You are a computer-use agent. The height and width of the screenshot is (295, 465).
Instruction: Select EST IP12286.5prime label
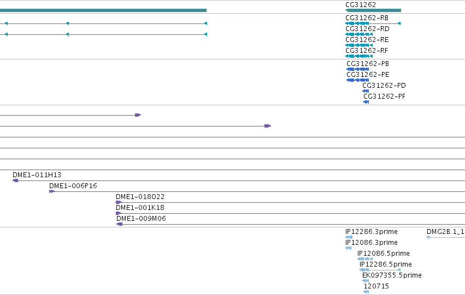tap(386, 264)
